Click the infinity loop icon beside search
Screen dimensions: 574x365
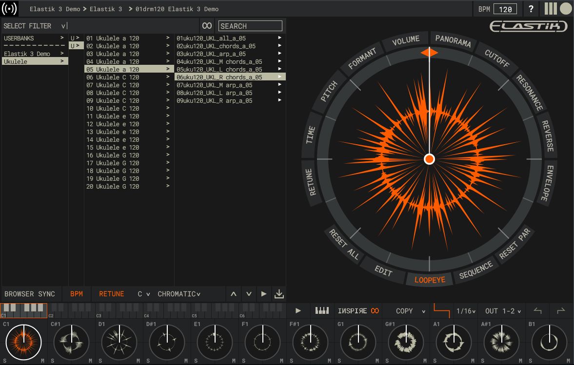click(207, 26)
